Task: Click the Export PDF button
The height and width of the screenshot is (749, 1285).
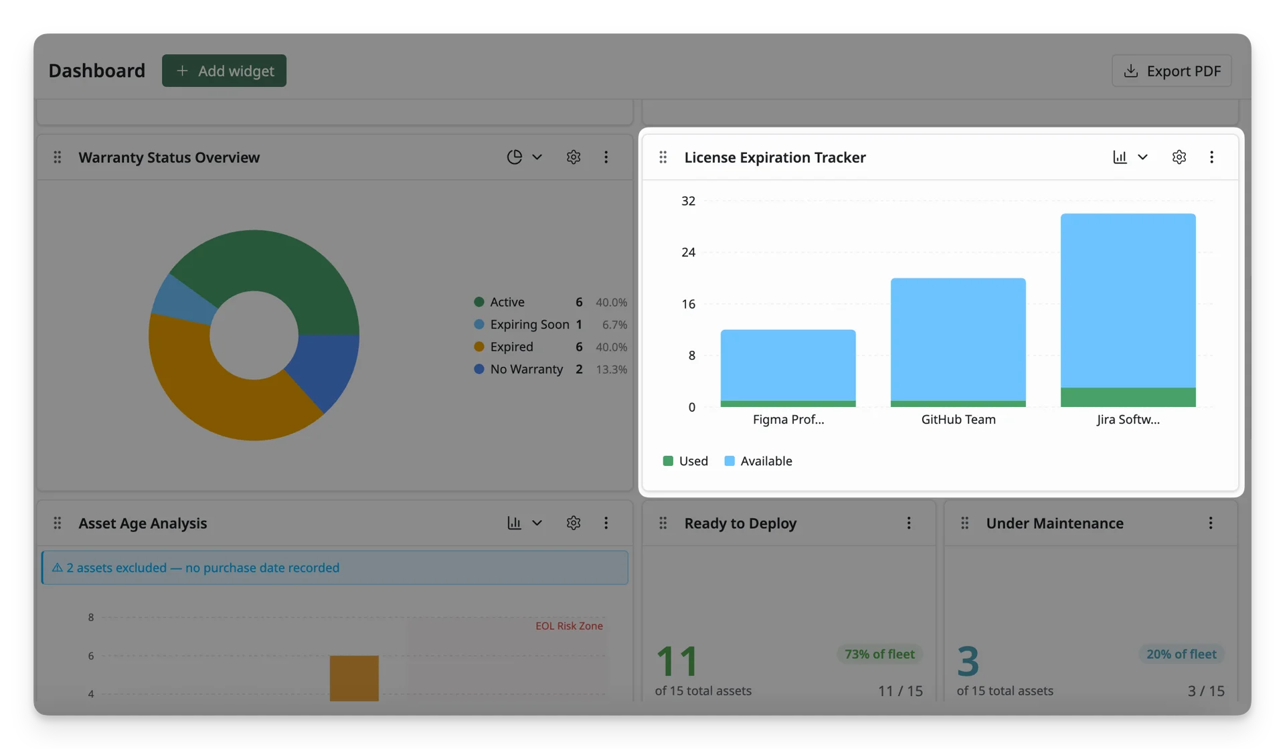Action: point(1171,70)
